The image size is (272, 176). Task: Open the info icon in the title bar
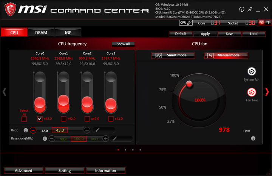point(242,9)
